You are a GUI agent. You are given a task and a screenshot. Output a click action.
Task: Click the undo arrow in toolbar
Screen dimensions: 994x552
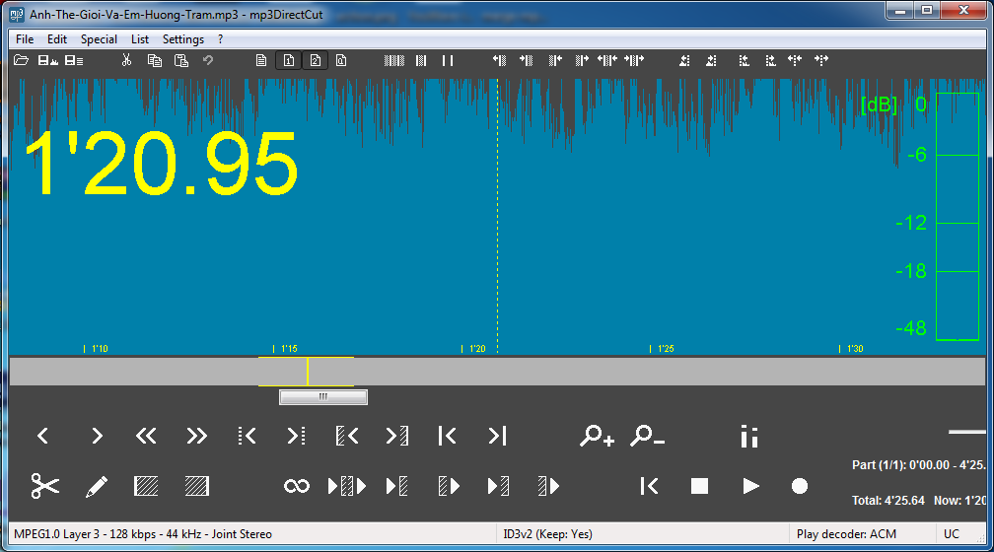point(208,61)
